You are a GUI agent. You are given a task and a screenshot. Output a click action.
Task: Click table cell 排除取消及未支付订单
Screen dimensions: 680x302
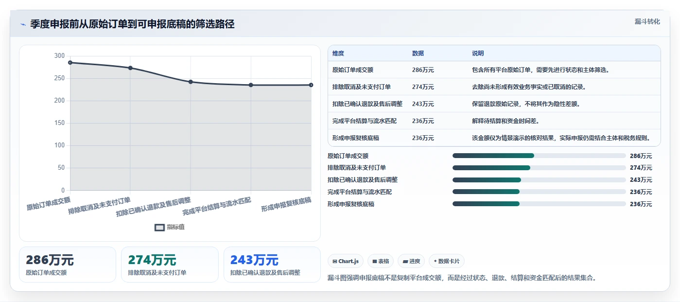(362, 87)
